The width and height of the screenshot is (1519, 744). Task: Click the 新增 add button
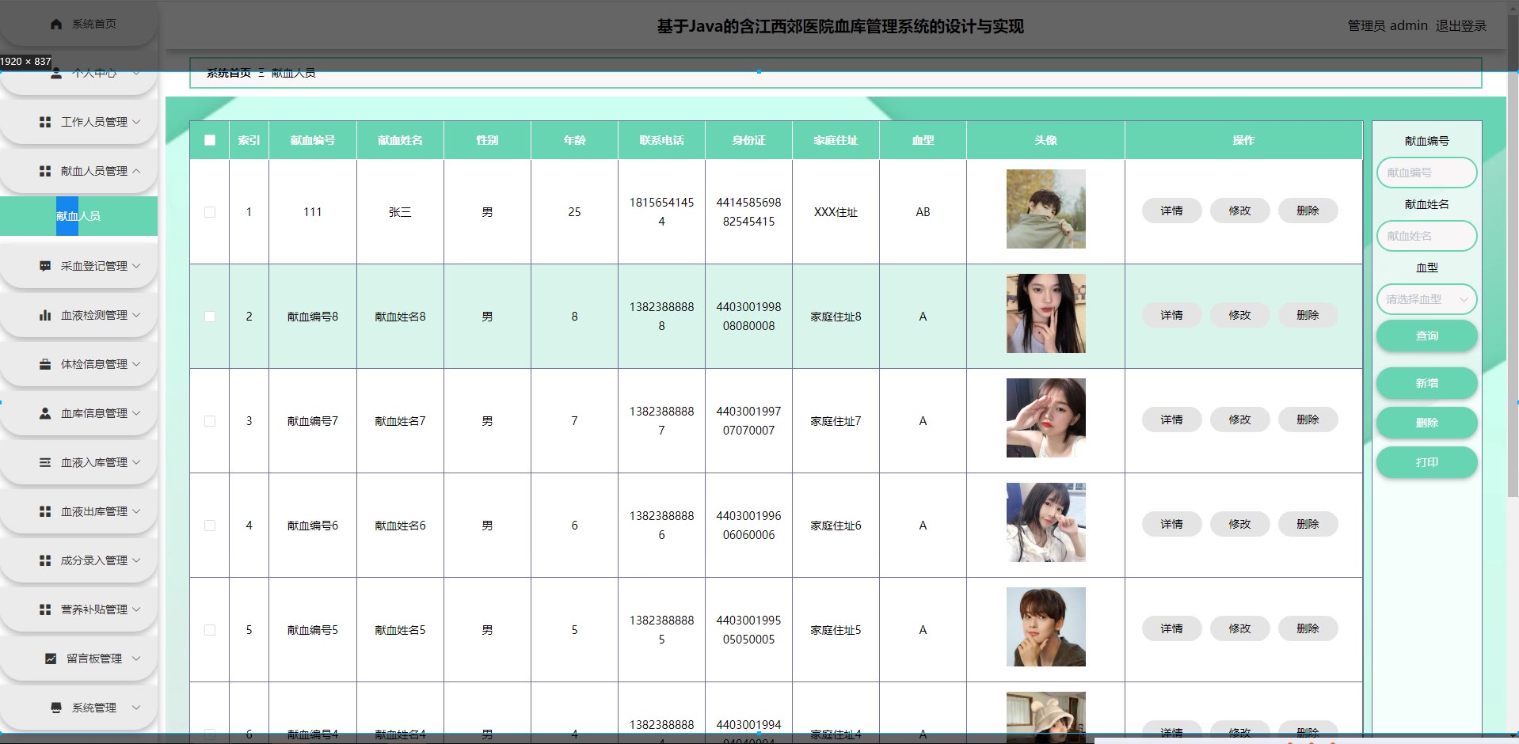1426,383
